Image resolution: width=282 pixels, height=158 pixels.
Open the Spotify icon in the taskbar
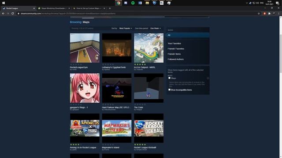pyautogui.click(x=133, y=3)
